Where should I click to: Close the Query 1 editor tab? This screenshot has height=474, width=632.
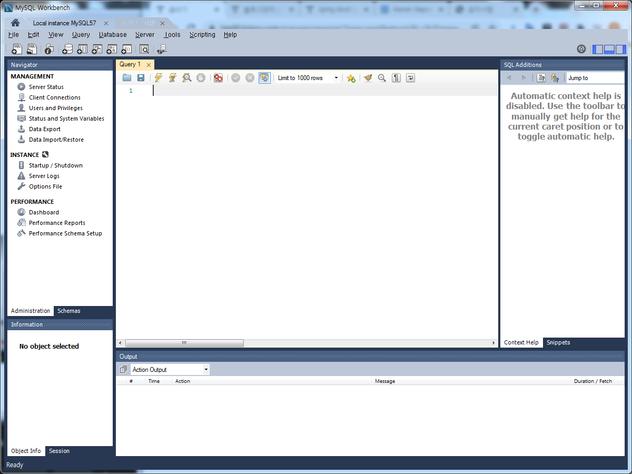coord(149,65)
